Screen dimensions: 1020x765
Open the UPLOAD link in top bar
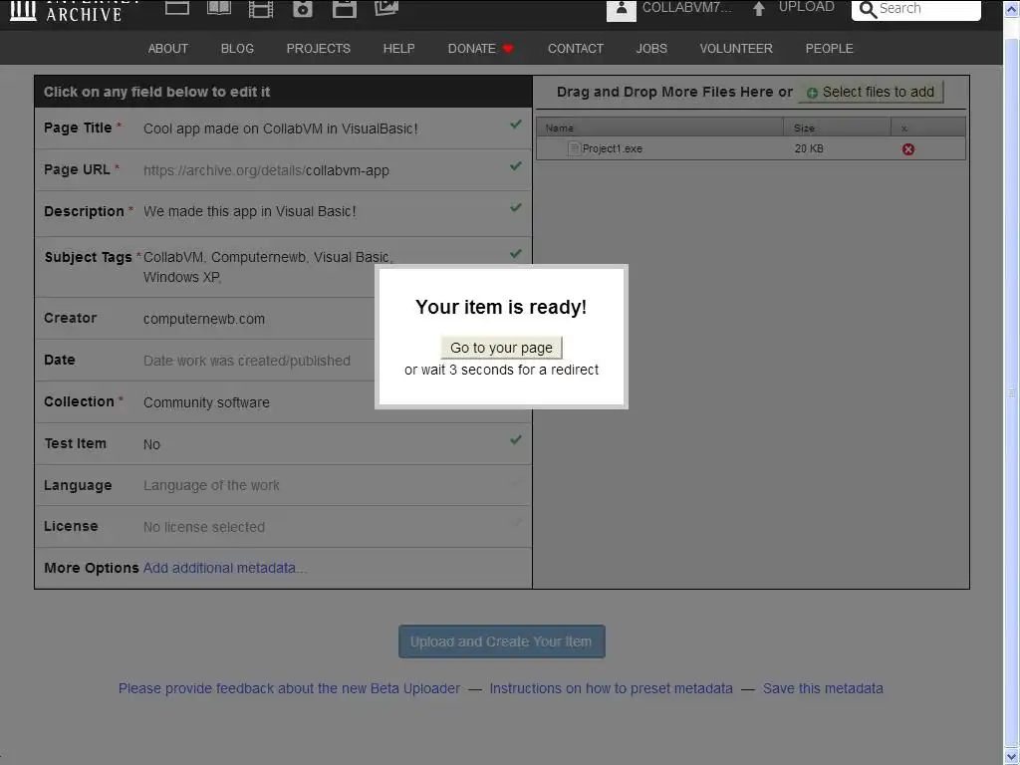click(807, 7)
